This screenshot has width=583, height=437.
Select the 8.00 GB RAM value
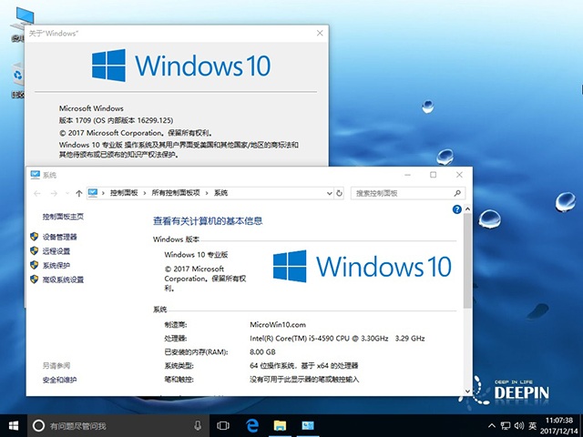tap(262, 352)
